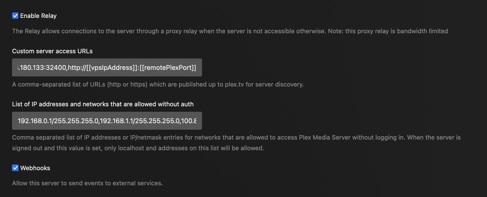Screen dimensions: 487x197
Task: Click the blue Enable Relay checkmark
Action: tap(15, 16)
